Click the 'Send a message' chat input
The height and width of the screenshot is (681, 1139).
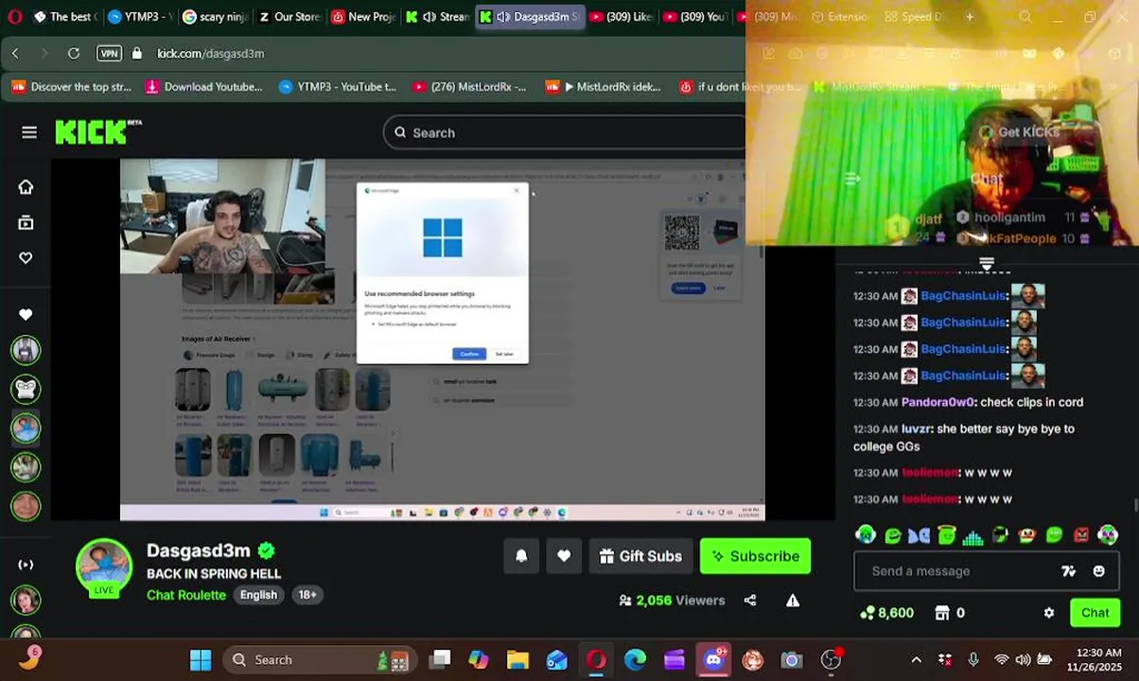point(960,571)
